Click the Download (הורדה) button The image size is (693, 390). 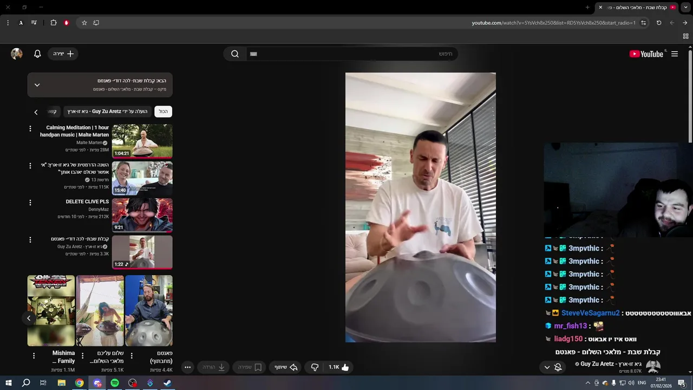click(x=214, y=367)
